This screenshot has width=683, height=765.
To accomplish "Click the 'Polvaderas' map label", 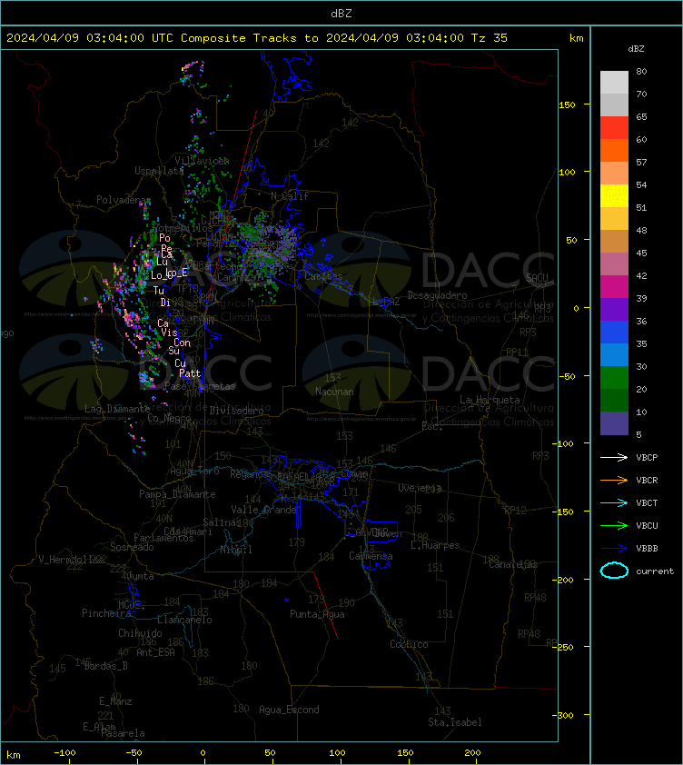I will [x=124, y=200].
